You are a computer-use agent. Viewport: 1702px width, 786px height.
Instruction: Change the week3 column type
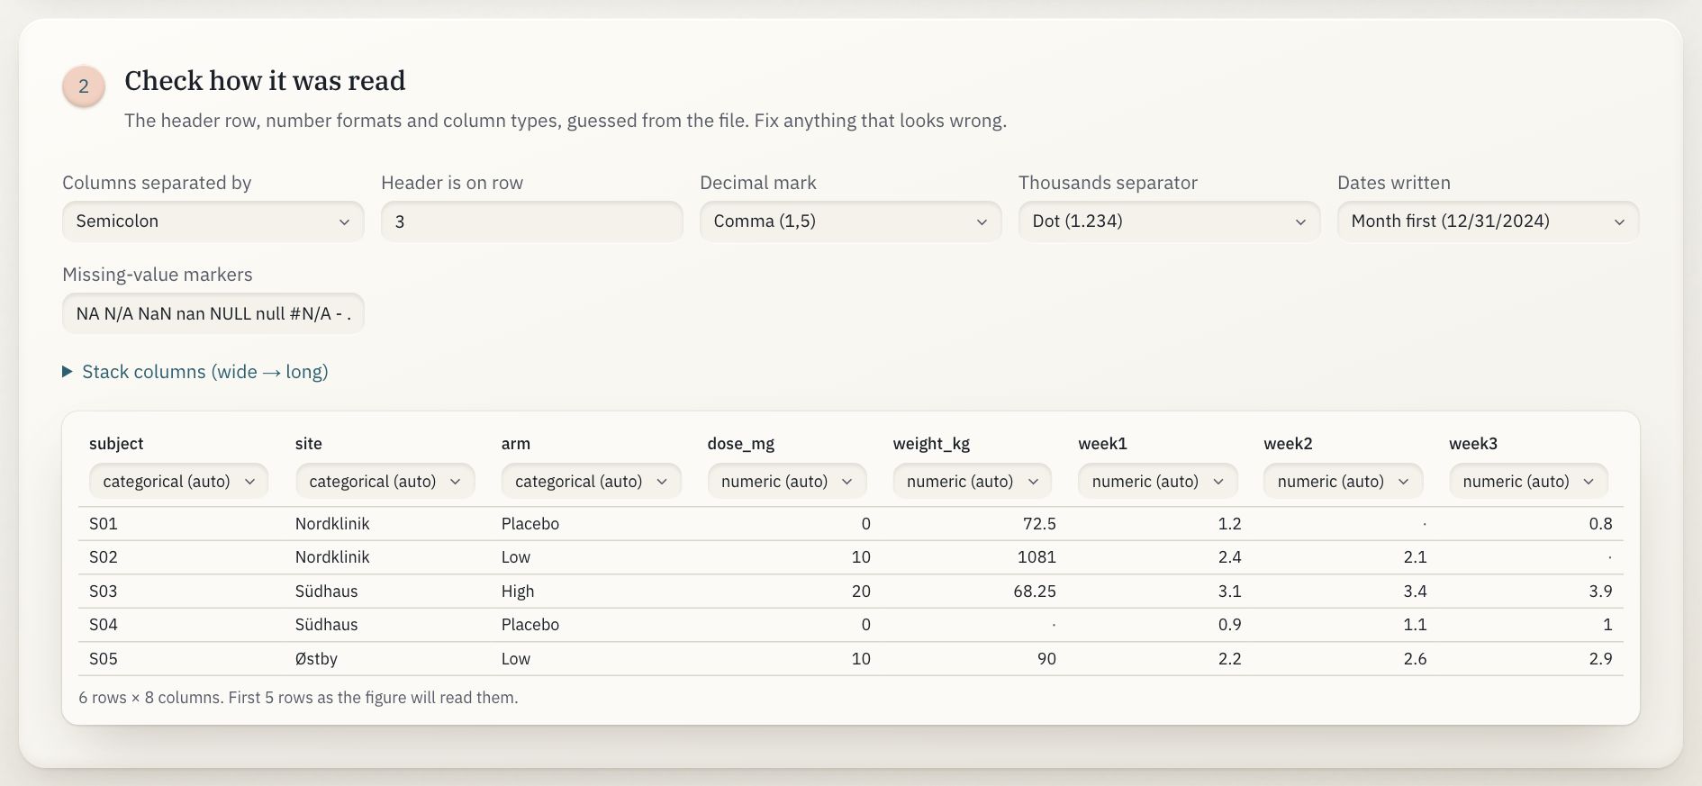[x=1528, y=482]
